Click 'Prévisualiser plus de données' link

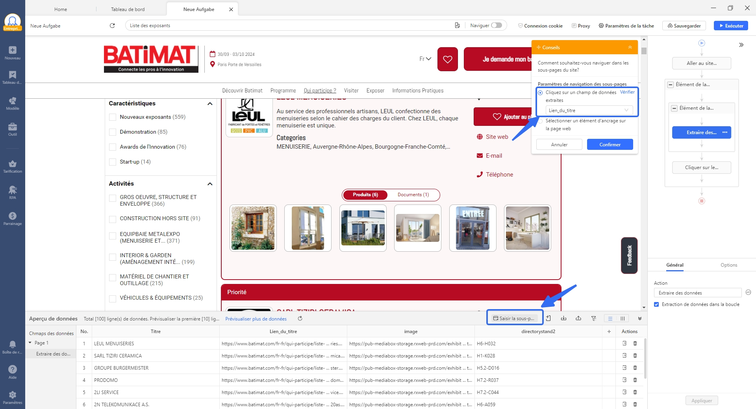tap(256, 319)
